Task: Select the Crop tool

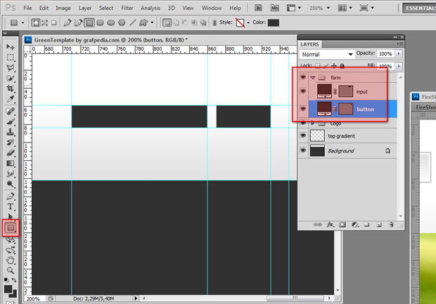Action: point(11,88)
